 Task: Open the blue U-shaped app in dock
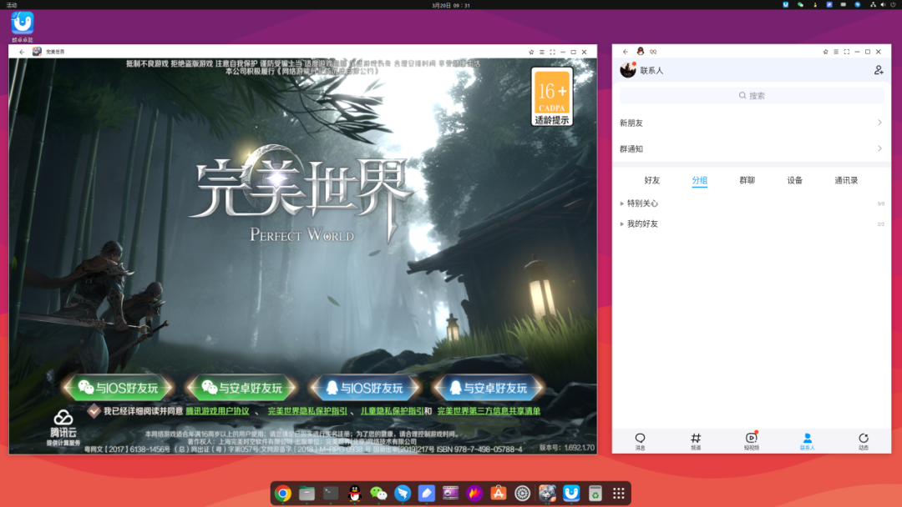point(571,493)
